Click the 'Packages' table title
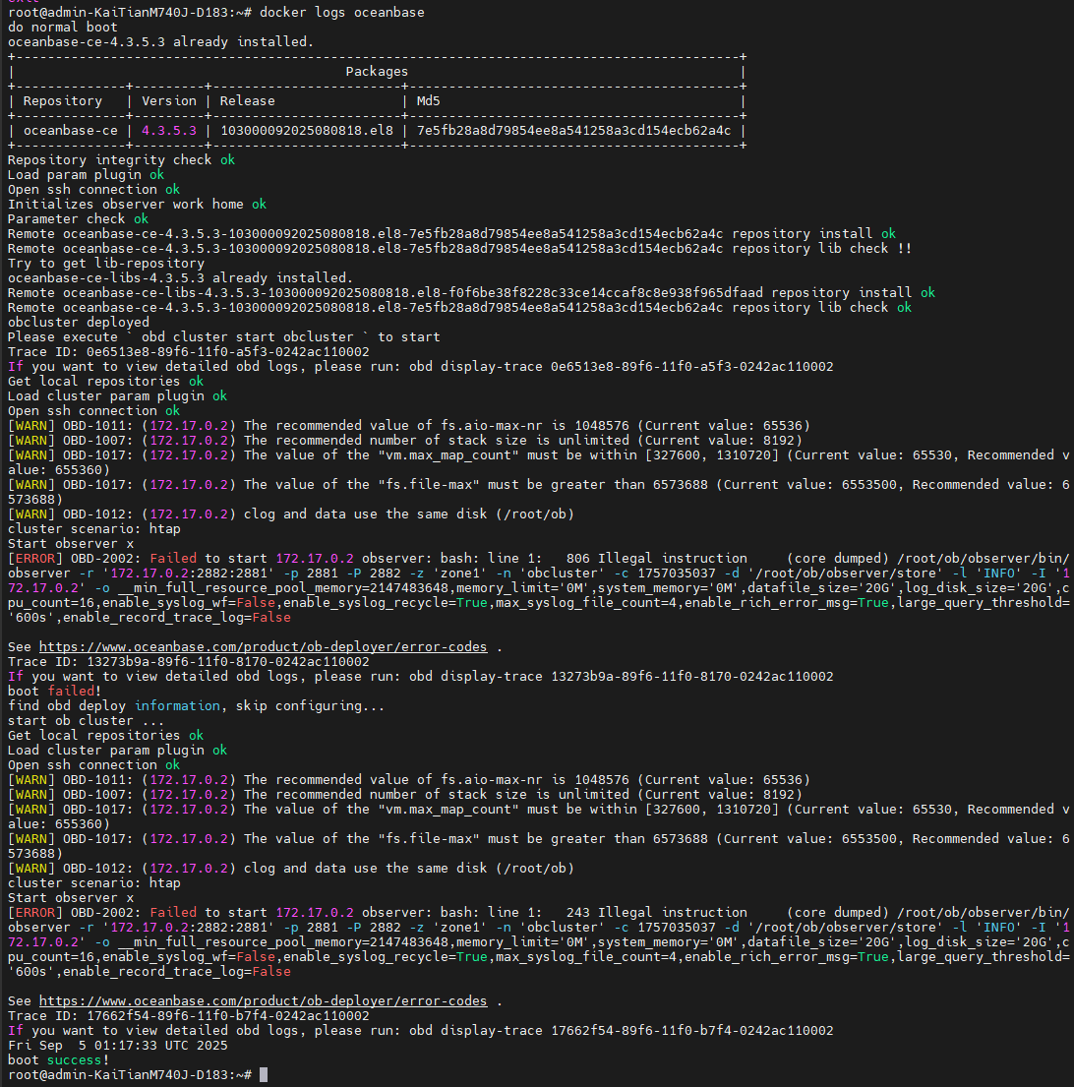This screenshot has height=1087, width=1074. (x=377, y=72)
